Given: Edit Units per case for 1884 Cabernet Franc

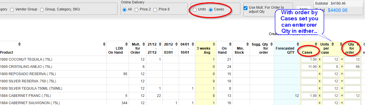Looking at the screenshot, I should (x=331, y=96).
